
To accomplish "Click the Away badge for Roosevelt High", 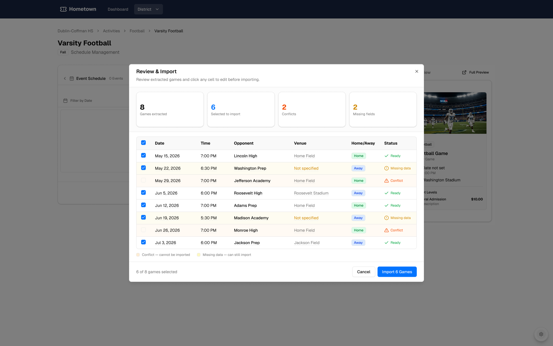I will [x=358, y=193].
